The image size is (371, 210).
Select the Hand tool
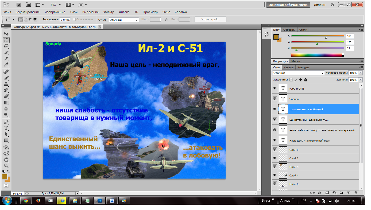6,160
